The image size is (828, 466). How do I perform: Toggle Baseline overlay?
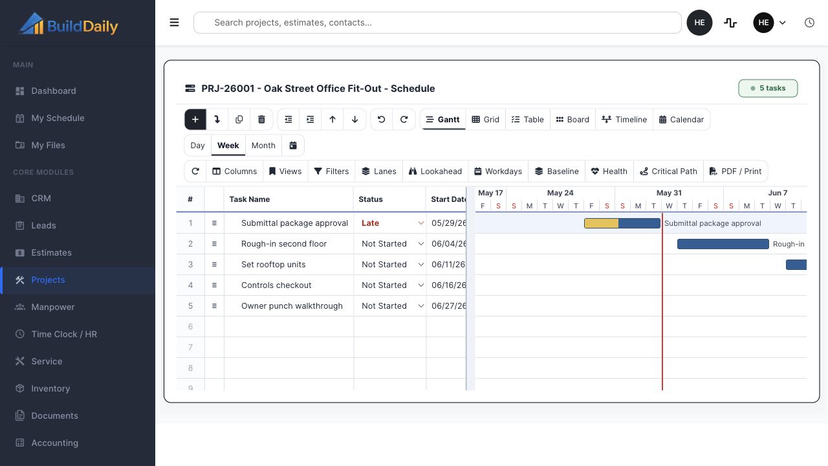557,172
